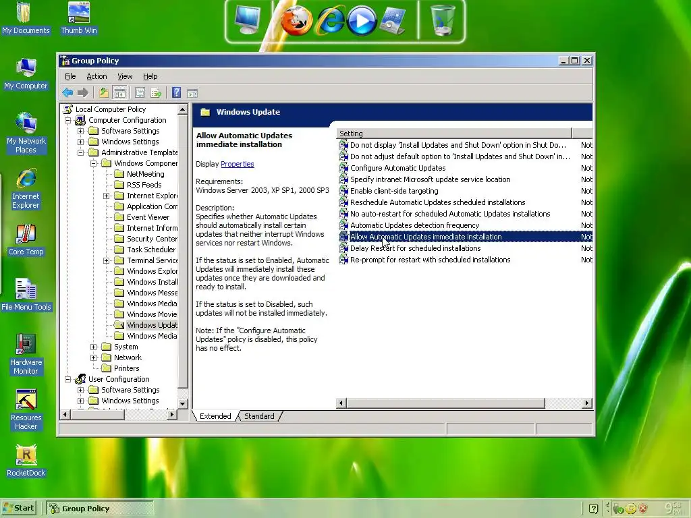
Task: Expand the Terminal Services tree node
Action: click(x=106, y=260)
